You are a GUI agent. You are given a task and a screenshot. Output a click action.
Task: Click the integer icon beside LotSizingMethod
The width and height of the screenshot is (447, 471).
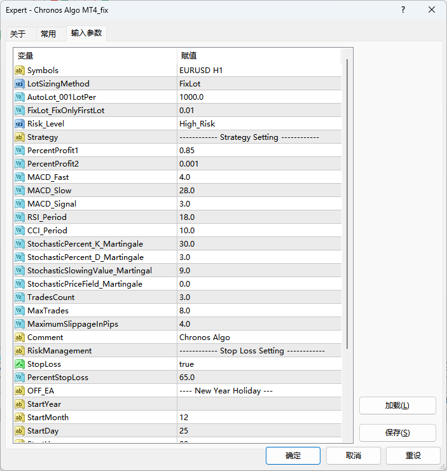click(20, 84)
